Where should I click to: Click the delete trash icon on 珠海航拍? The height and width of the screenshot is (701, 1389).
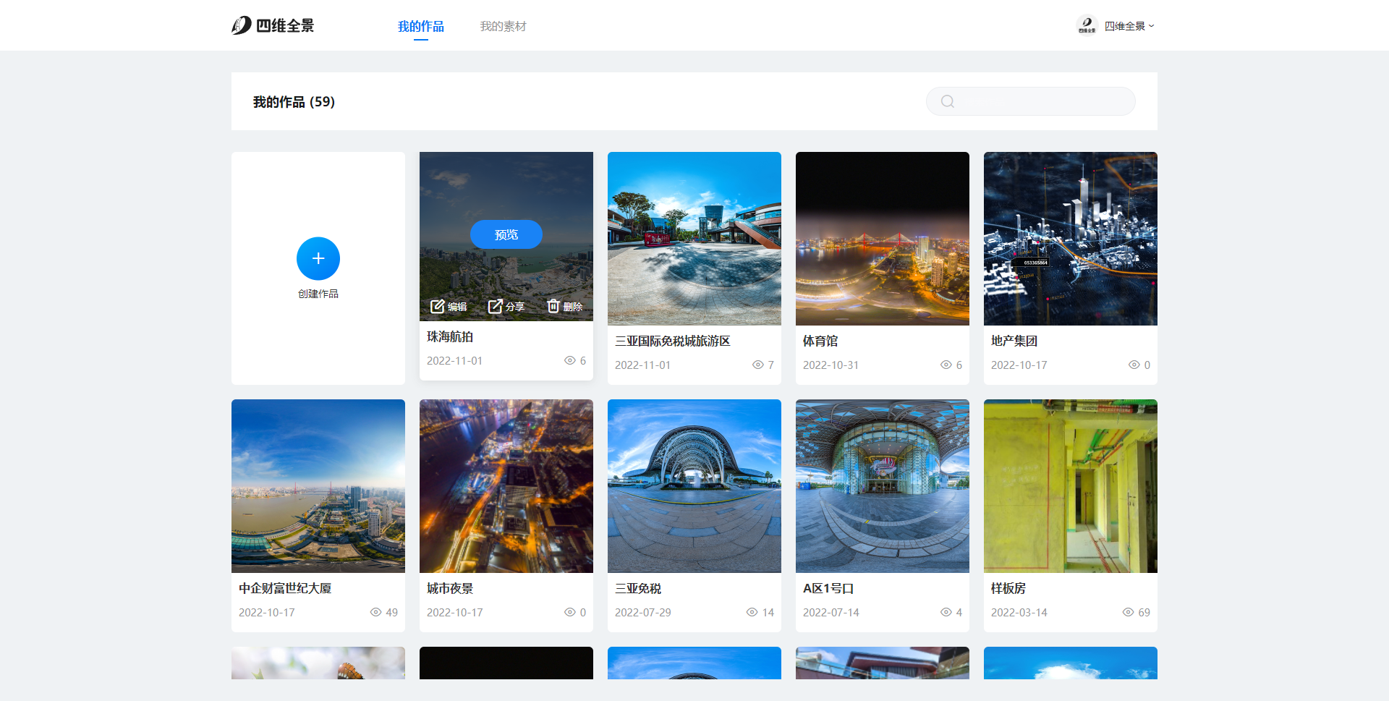tap(553, 306)
